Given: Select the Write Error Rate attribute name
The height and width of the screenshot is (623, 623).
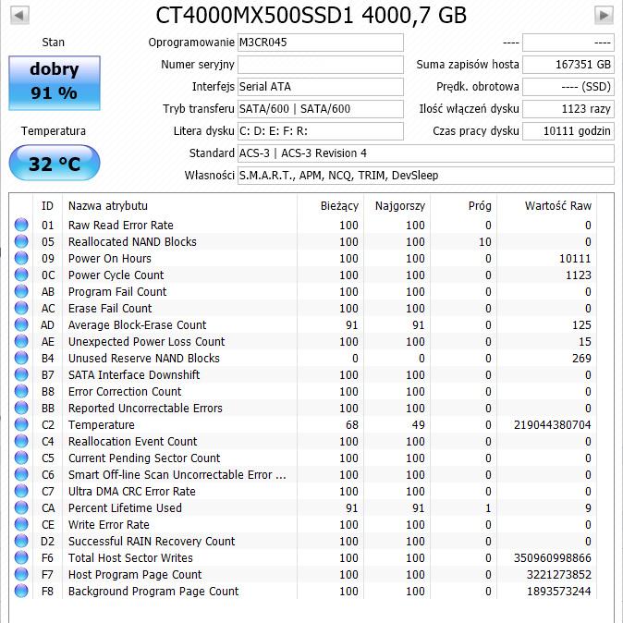Looking at the screenshot, I should [109, 525].
